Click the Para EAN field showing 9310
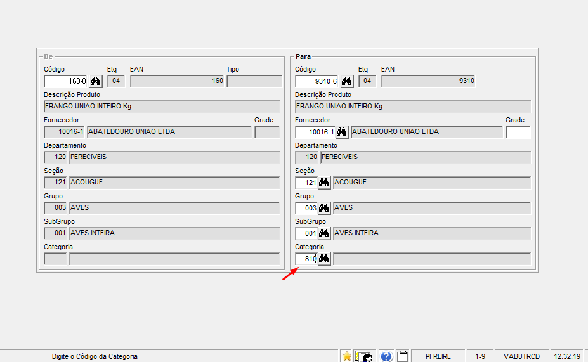The width and height of the screenshot is (588, 362). coord(428,81)
